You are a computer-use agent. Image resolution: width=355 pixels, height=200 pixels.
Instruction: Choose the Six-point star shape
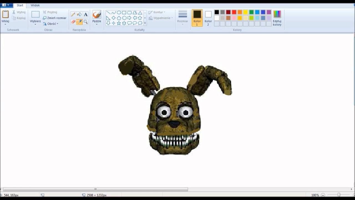pyautogui.click(x=124, y=23)
